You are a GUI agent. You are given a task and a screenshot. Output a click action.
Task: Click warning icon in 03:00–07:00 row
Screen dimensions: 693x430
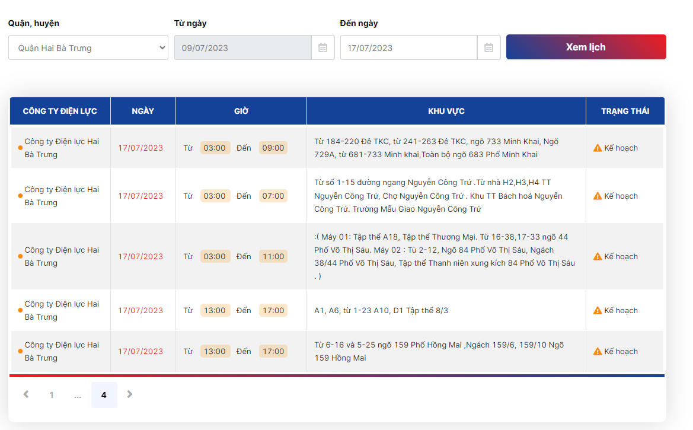click(x=598, y=196)
